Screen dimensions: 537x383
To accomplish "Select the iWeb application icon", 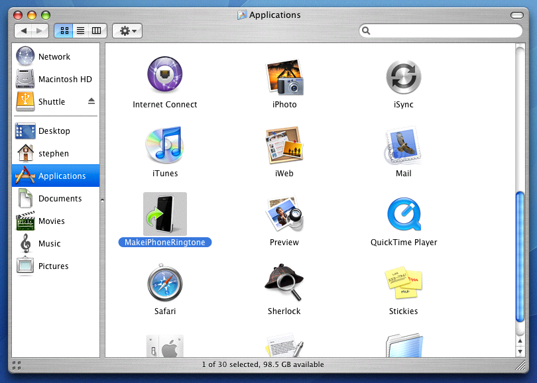I will click(x=284, y=145).
